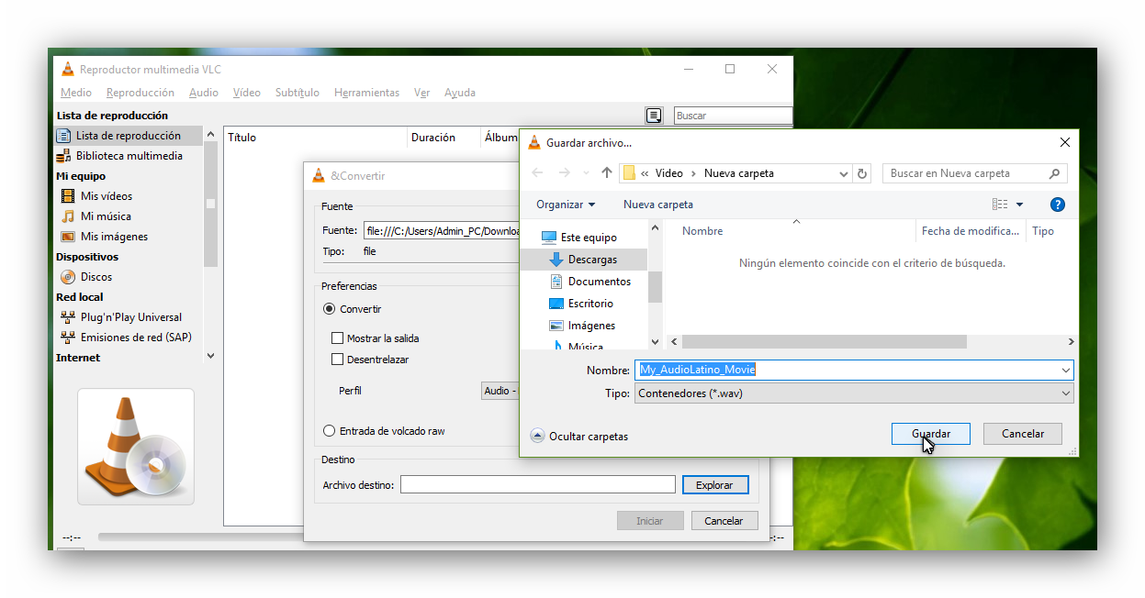The height and width of the screenshot is (598, 1145).
Task: Select Lista de reproducción in VLC sidebar
Action: pyautogui.click(x=128, y=136)
